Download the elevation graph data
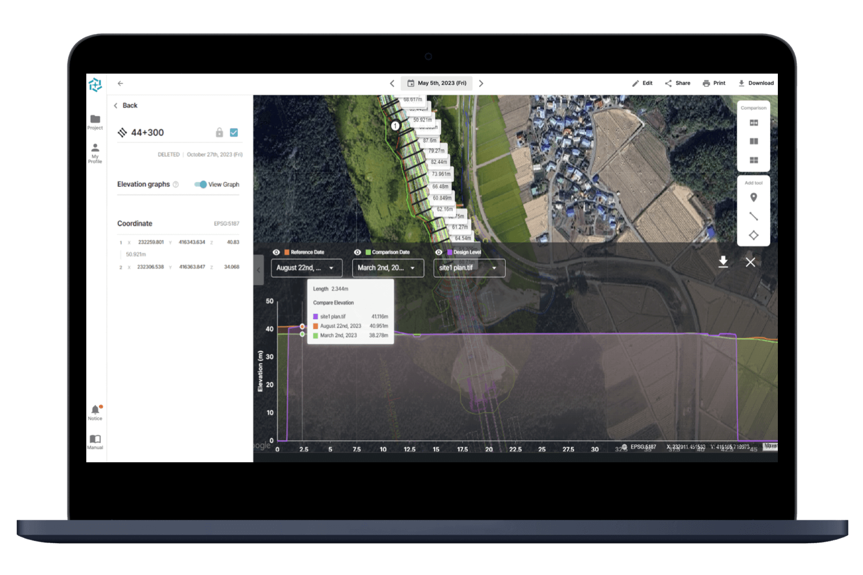863x575 pixels. click(x=724, y=262)
